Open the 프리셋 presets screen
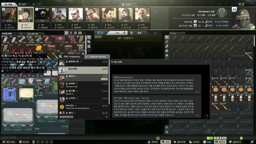Screen dimensions: 256x144 [x=194, y=142]
